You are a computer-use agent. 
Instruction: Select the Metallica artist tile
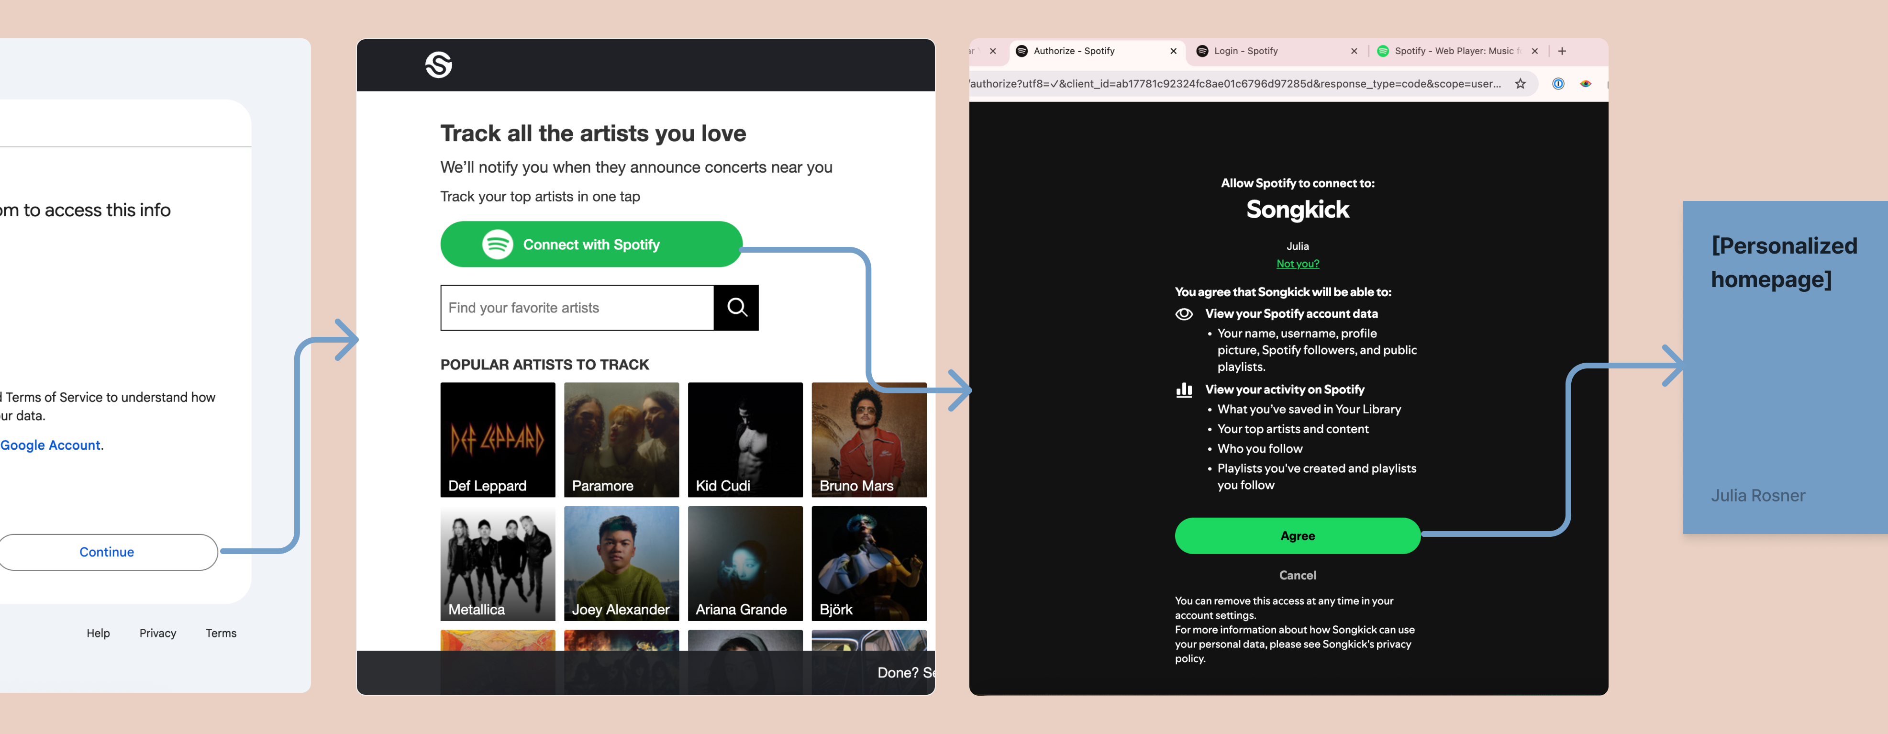pyautogui.click(x=498, y=563)
